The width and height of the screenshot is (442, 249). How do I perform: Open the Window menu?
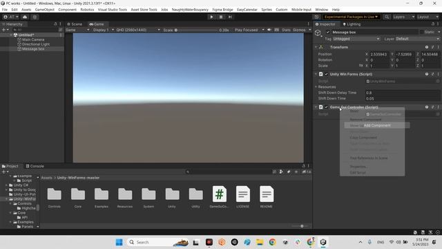point(321,10)
